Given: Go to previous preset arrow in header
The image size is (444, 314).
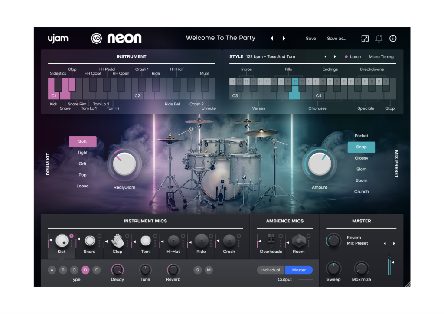Looking at the screenshot, I should coord(272,38).
